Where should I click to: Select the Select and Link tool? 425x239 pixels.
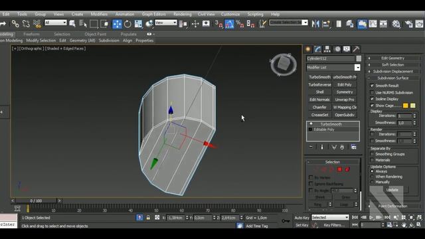15,24
